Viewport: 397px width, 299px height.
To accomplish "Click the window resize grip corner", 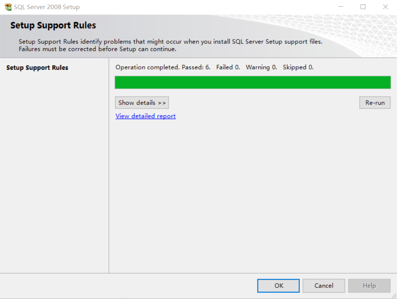I will (x=394, y=296).
